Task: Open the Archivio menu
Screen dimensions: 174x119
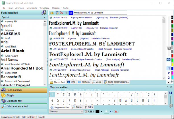Action: (x=20, y=8)
